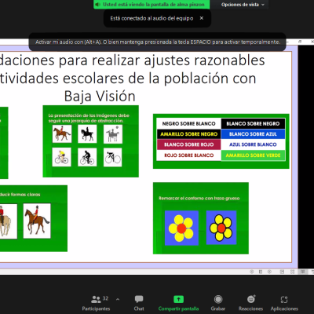Click the highlighted view button in presentation status bar
This screenshot has height=314, width=314.
[302, 272]
